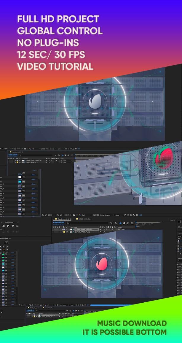
Task: Click eyedropper beside white swatch in upper effect panel
Action: (23, 177)
